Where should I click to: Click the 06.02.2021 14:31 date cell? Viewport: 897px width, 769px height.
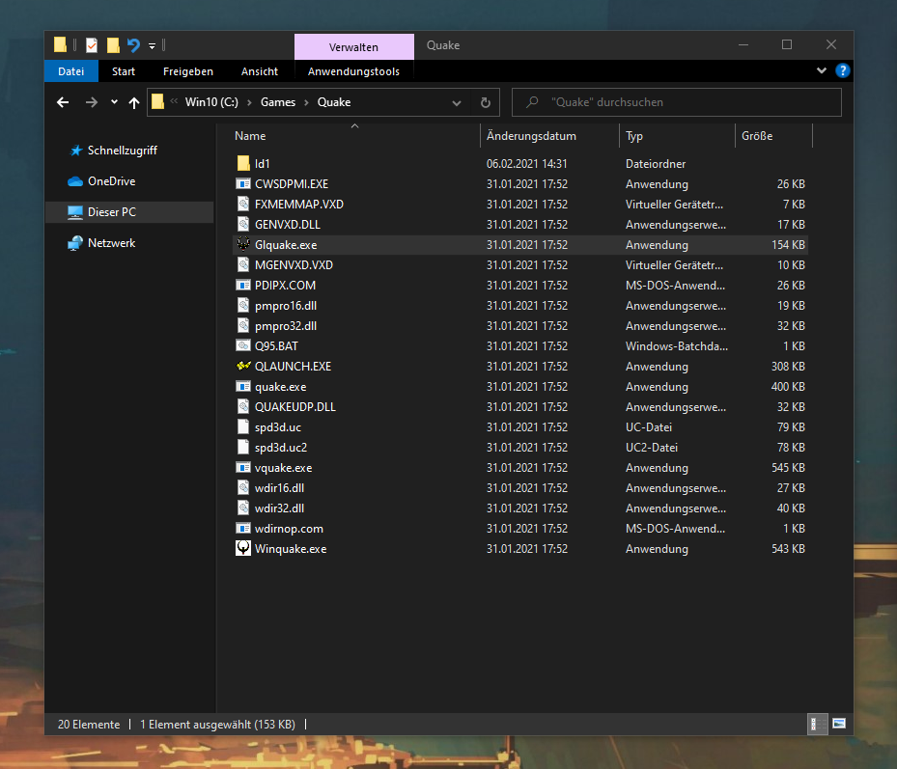pos(526,163)
